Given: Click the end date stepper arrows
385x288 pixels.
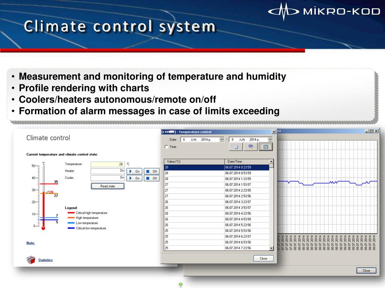Looking at the screenshot, I should coord(270,139).
